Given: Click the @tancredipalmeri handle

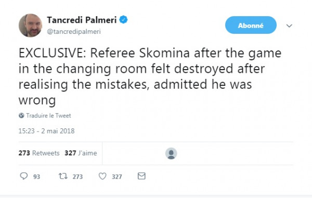Looking at the screenshot, I should (x=74, y=31).
